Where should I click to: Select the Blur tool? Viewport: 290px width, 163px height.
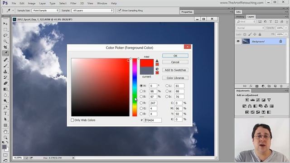tap(5, 95)
